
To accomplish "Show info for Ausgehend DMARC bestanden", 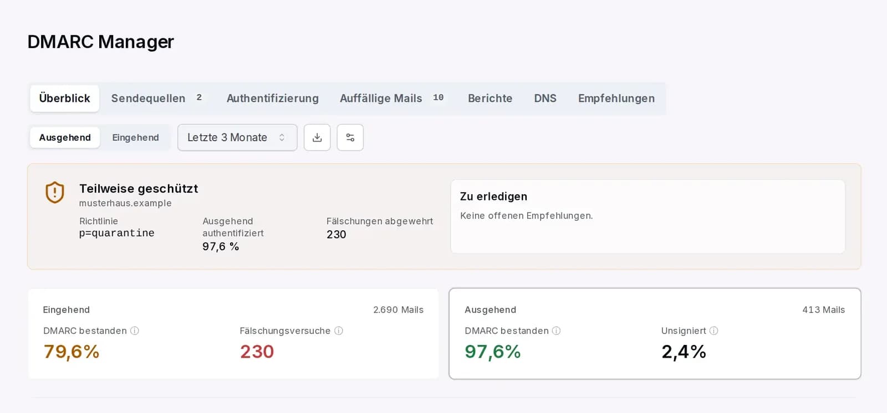I will [557, 331].
